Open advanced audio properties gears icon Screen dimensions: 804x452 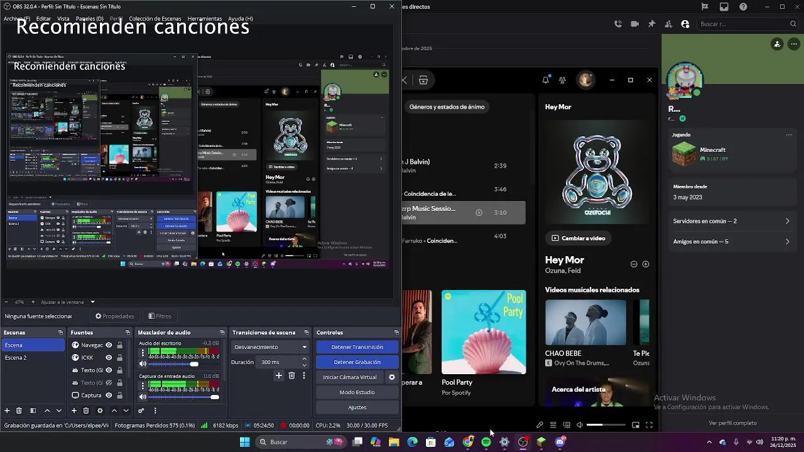pos(141,411)
